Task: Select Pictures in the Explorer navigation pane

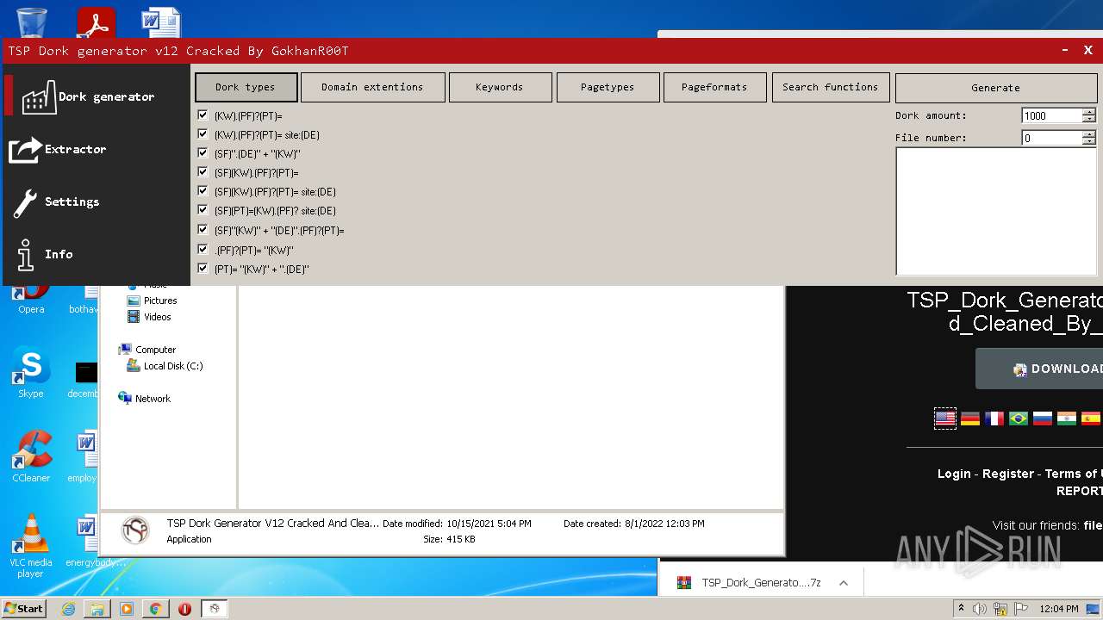Action: (152, 301)
